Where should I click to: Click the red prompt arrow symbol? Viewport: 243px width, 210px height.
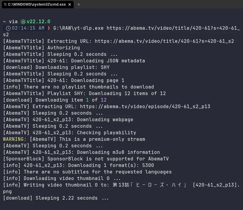[x=49, y=28]
